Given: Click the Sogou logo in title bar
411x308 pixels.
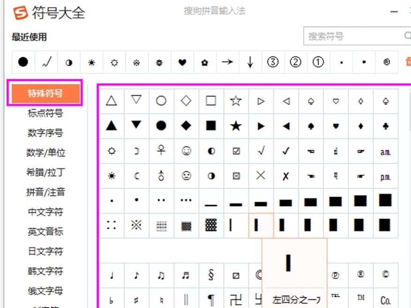Looking at the screenshot, I should point(20,13).
